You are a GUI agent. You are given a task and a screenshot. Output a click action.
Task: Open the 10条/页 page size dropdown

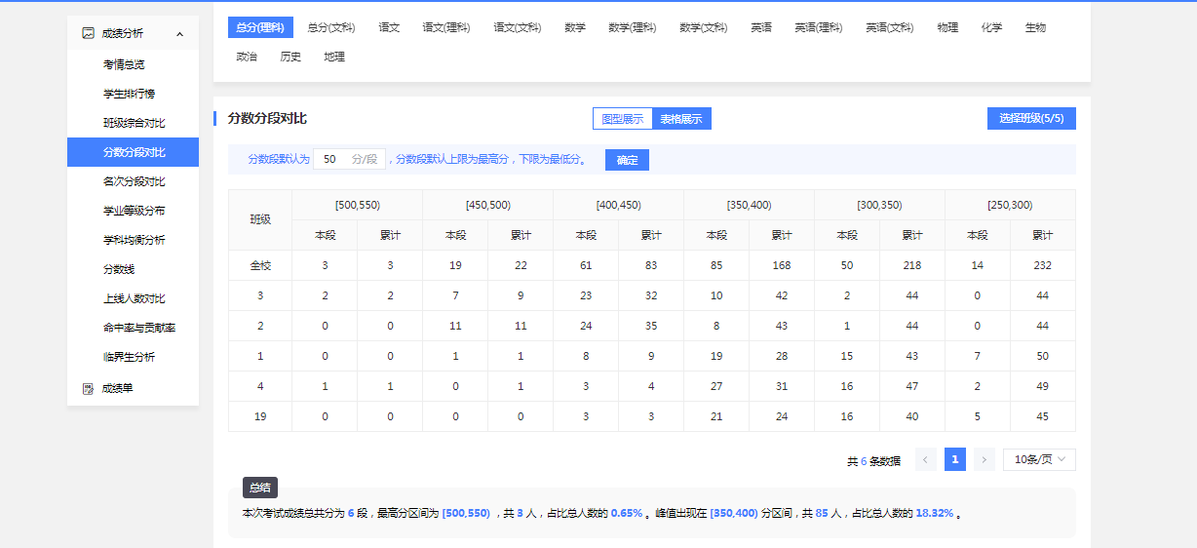click(x=1039, y=459)
